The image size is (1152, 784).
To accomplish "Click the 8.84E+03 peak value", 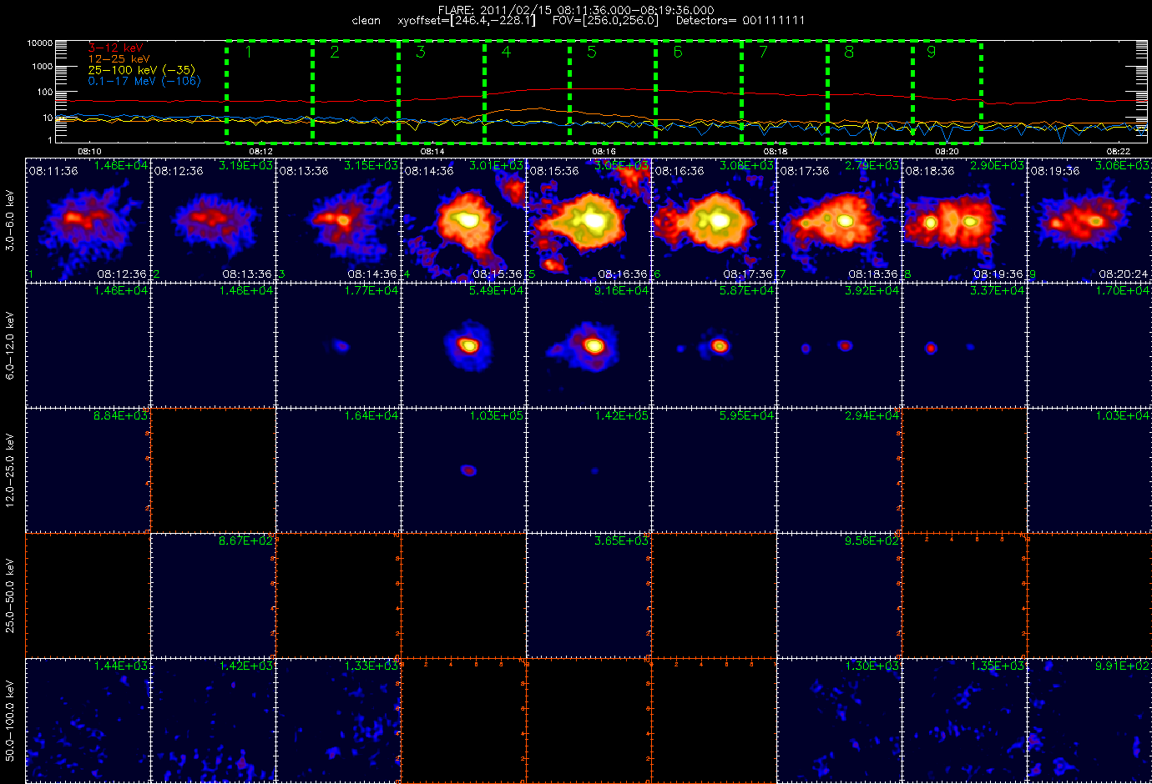I will coord(121,415).
